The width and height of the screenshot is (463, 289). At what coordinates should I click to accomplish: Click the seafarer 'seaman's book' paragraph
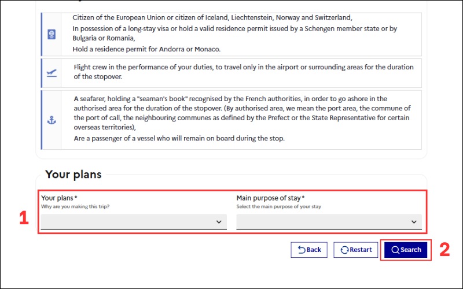tap(242, 113)
